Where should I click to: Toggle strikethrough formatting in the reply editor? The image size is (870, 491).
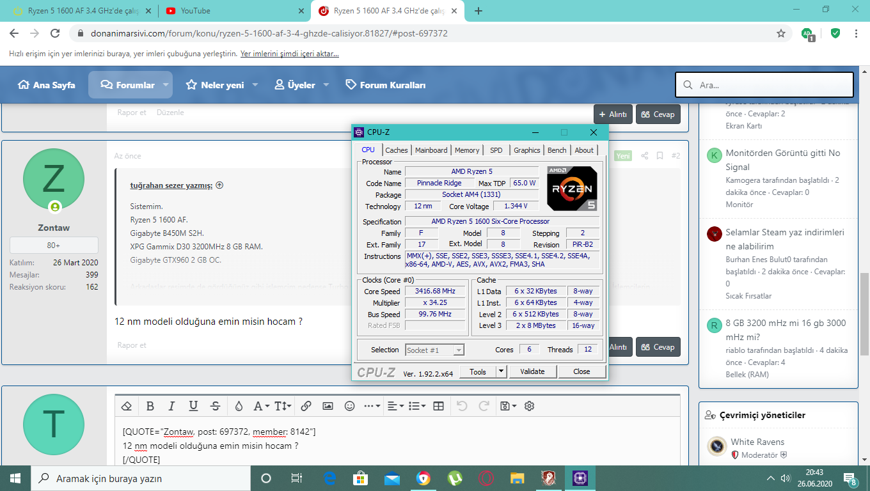click(216, 406)
